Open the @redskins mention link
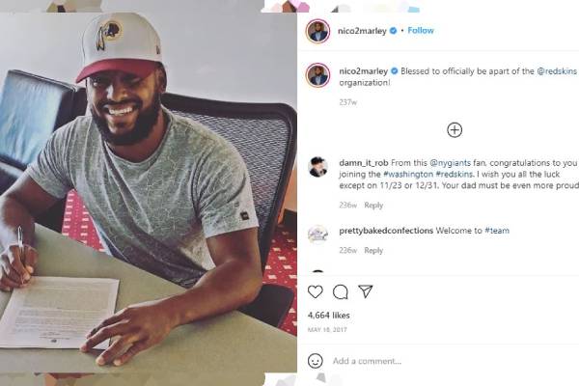Screen dimensions: 579x386 point(557,71)
